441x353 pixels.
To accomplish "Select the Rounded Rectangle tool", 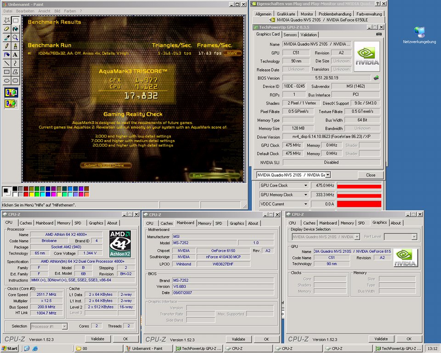I will (16, 80).
